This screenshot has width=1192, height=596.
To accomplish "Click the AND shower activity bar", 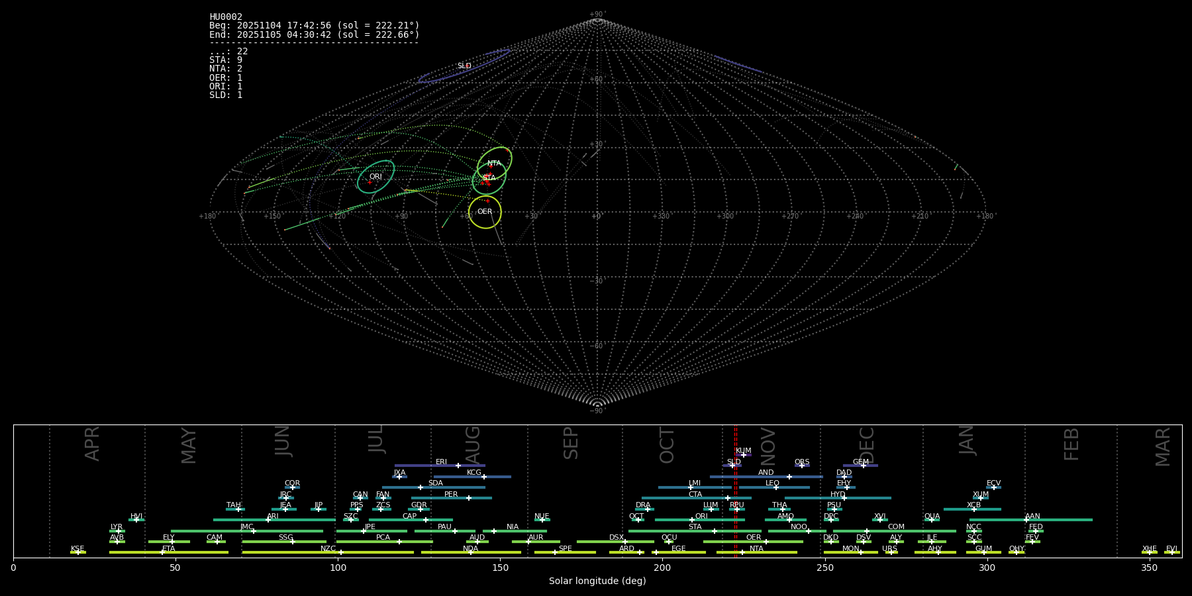I will (748, 477).
